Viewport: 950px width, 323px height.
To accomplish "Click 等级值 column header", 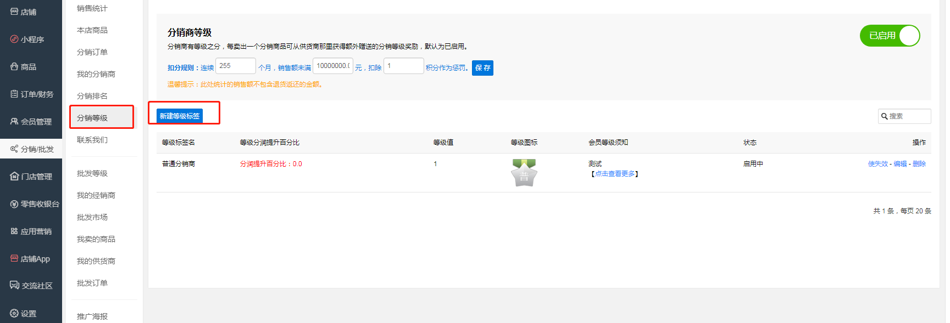I will (443, 143).
